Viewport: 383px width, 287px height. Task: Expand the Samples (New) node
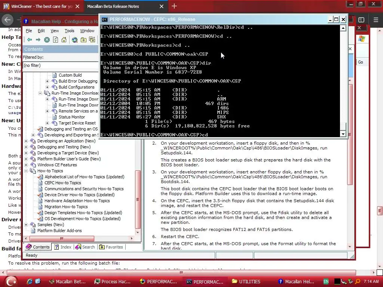point(26,225)
